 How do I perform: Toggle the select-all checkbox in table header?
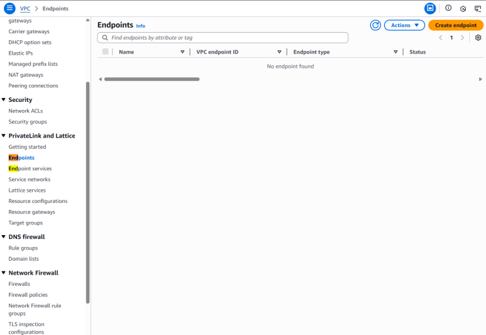tap(106, 52)
